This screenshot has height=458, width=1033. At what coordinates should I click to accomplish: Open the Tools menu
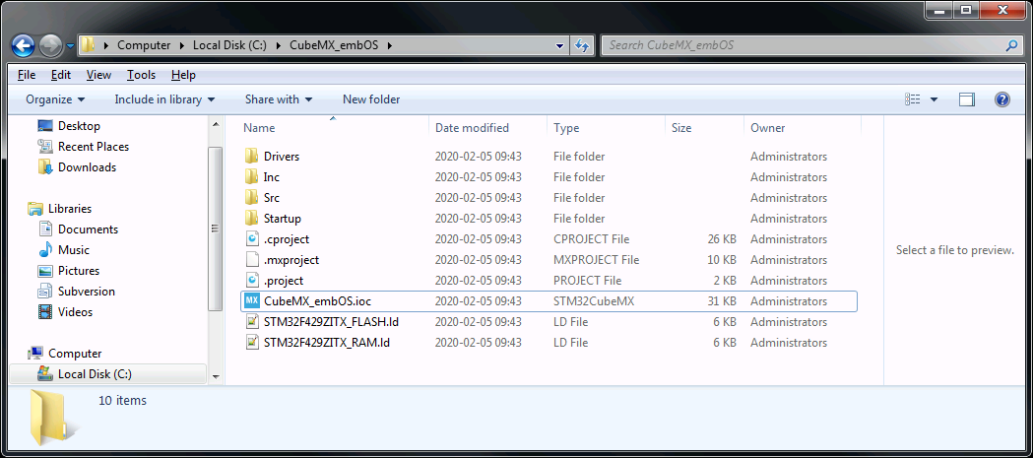click(x=141, y=75)
